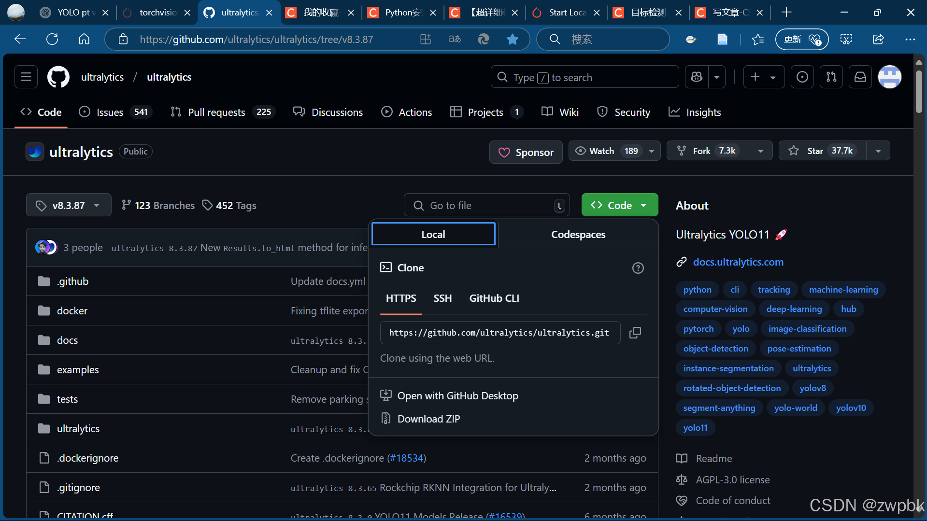The image size is (927, 521).
Task: Open the Discussions tab
Action: click(328, 112)
